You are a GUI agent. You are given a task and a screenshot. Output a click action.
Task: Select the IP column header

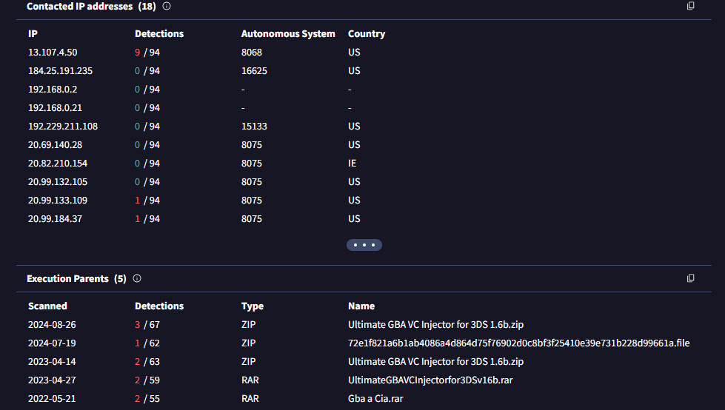(x=33, y=34)
